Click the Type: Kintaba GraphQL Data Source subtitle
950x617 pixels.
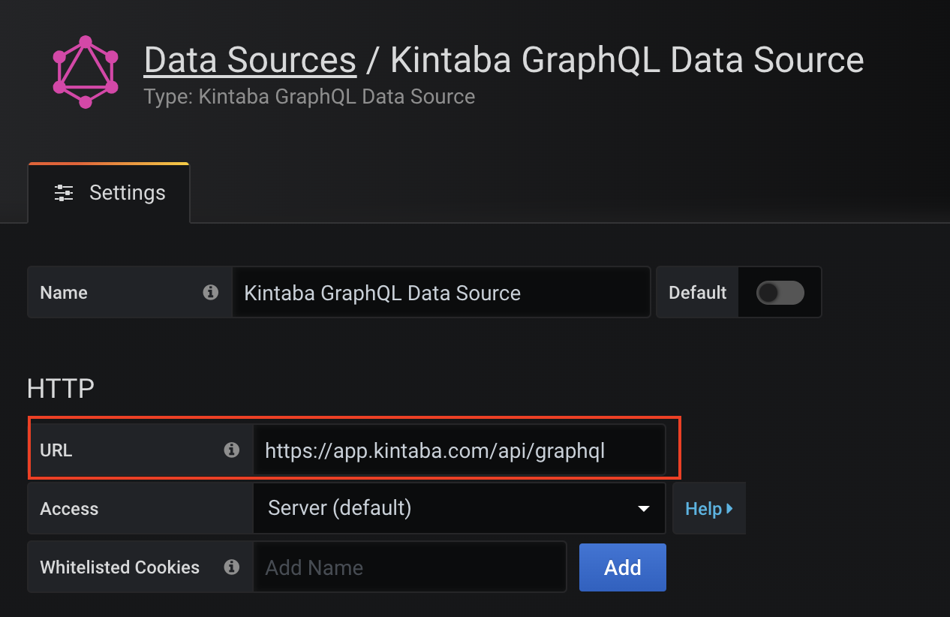[309, 97]
